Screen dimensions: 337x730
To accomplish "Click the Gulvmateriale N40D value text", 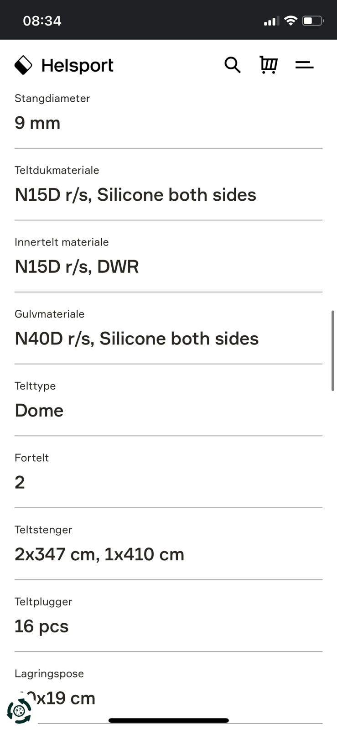I will [137, 339].
